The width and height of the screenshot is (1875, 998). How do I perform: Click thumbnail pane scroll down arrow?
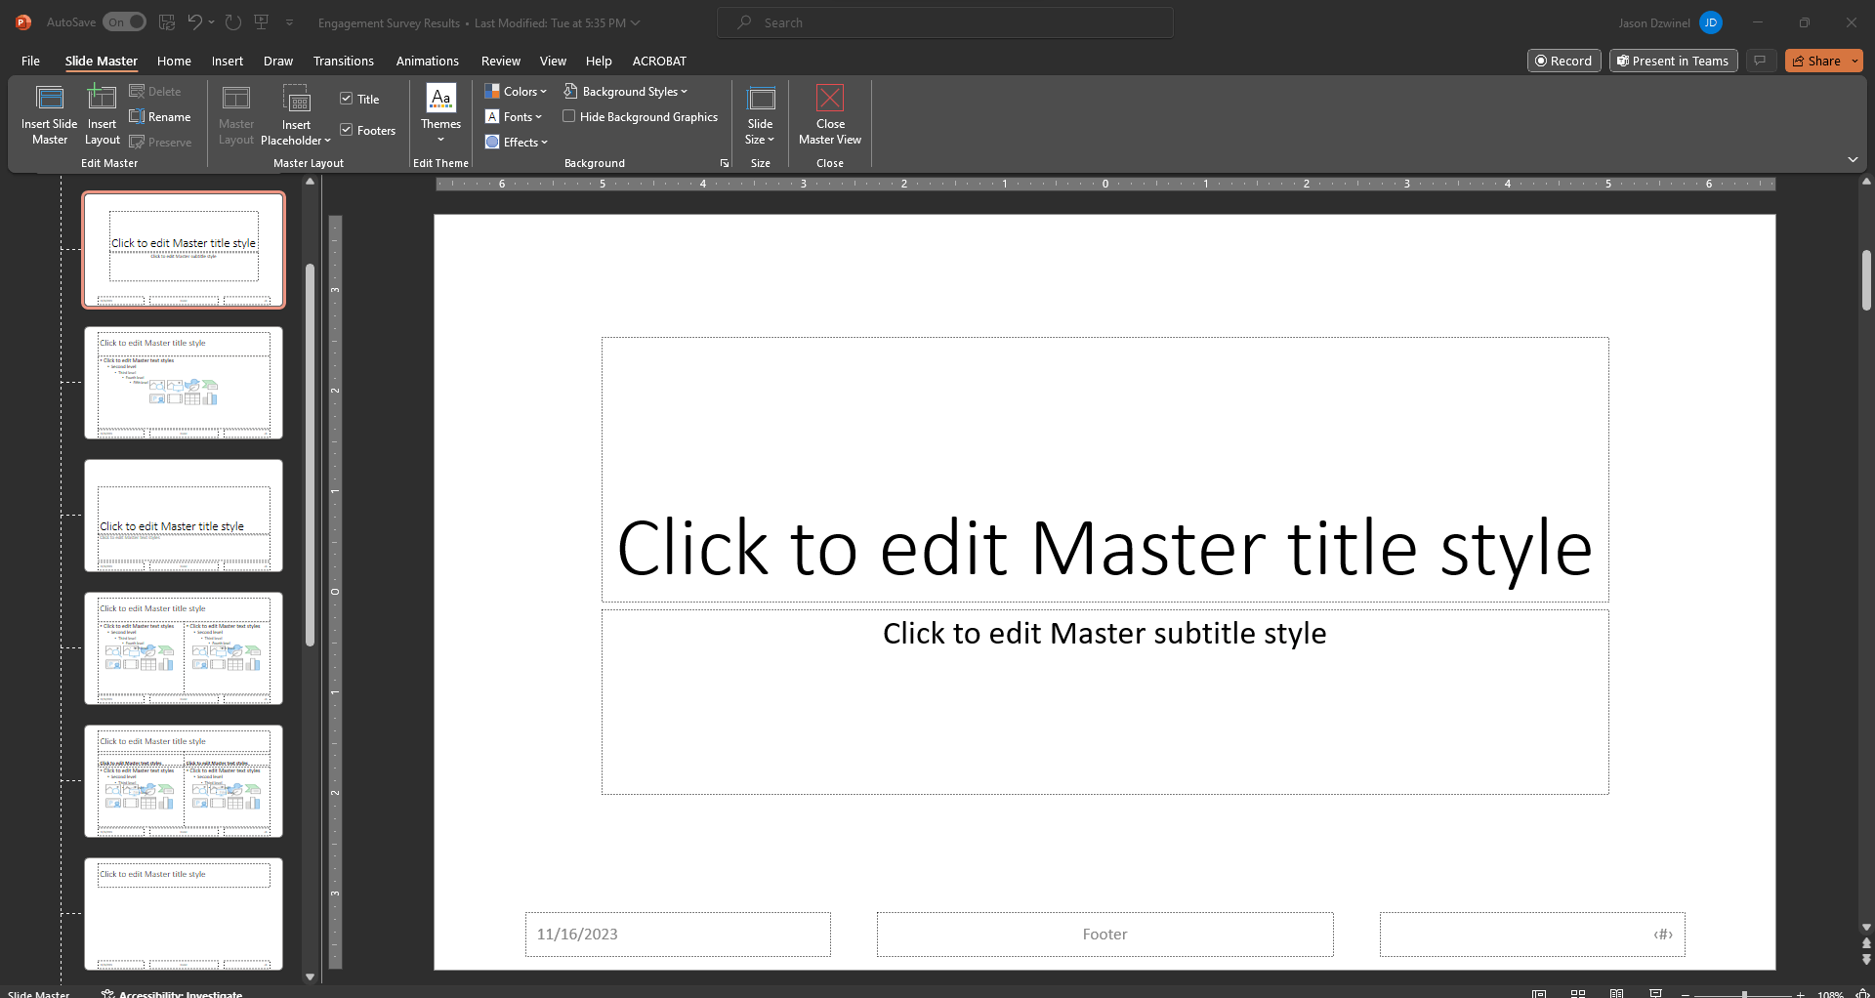(x=310, y=976)
